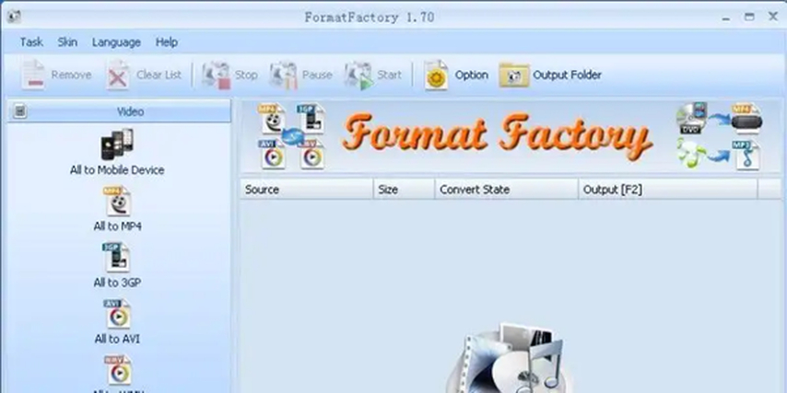Click the Option label in toolbar
The width and height of the screenshot is (787, 393).
pyautogui.click(x=471, y=75)
